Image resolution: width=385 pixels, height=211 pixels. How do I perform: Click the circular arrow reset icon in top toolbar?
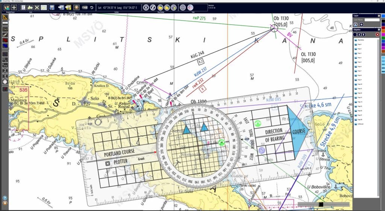click(x=92, y=8)
